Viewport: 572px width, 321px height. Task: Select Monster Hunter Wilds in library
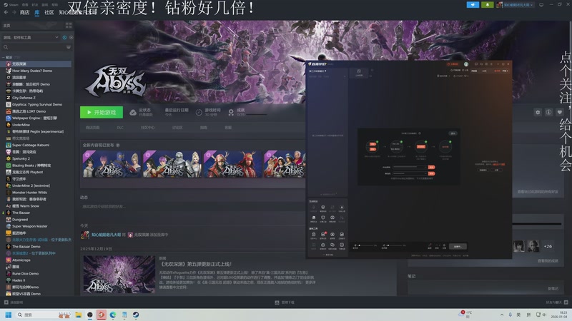click(29, 192)
